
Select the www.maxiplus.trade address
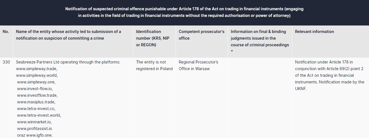36,102
